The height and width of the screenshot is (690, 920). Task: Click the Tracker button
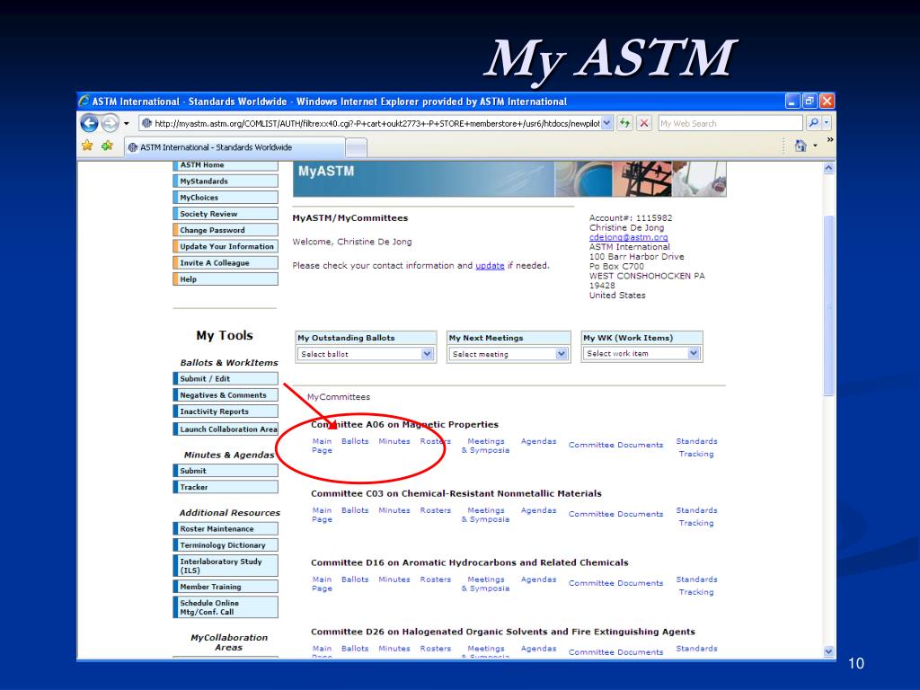pos(226,488)
